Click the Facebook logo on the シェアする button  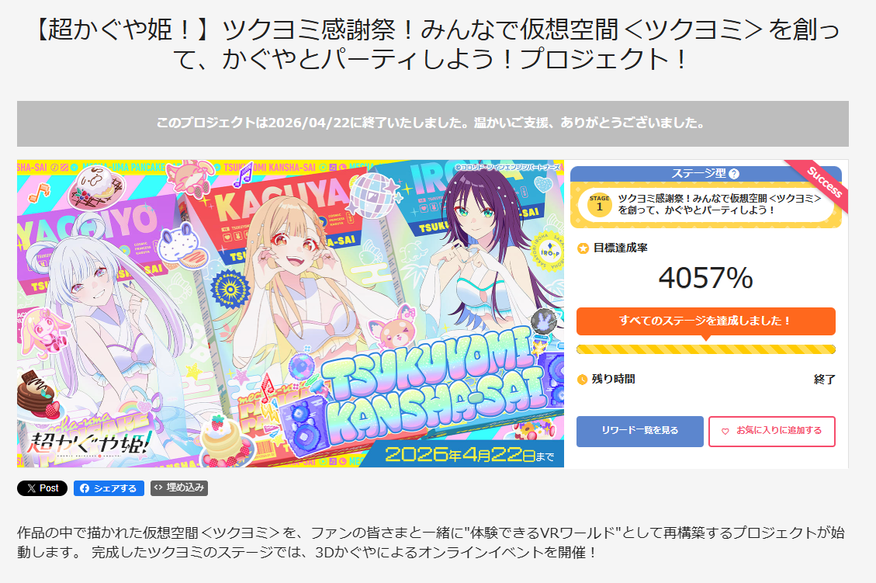pos(85,488)
